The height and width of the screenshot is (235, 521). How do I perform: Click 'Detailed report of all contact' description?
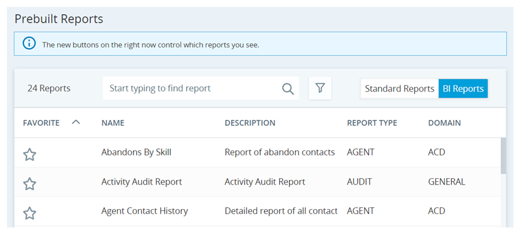pyautogui.click(x=281, y=211)
